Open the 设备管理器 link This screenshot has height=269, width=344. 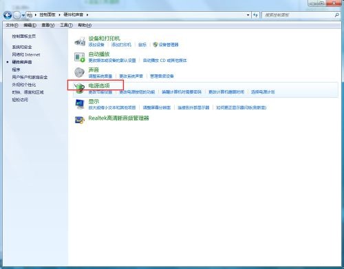click(x=169, y=45)
